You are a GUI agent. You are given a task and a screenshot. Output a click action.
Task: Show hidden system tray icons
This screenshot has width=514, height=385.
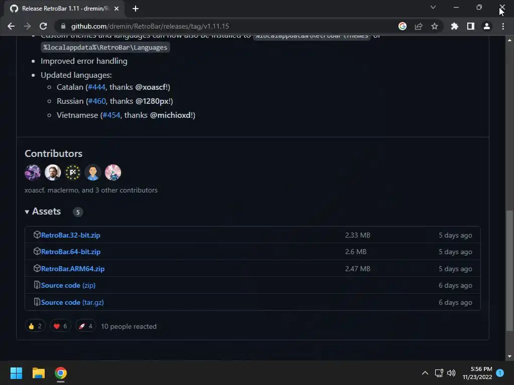pos(425,373)
